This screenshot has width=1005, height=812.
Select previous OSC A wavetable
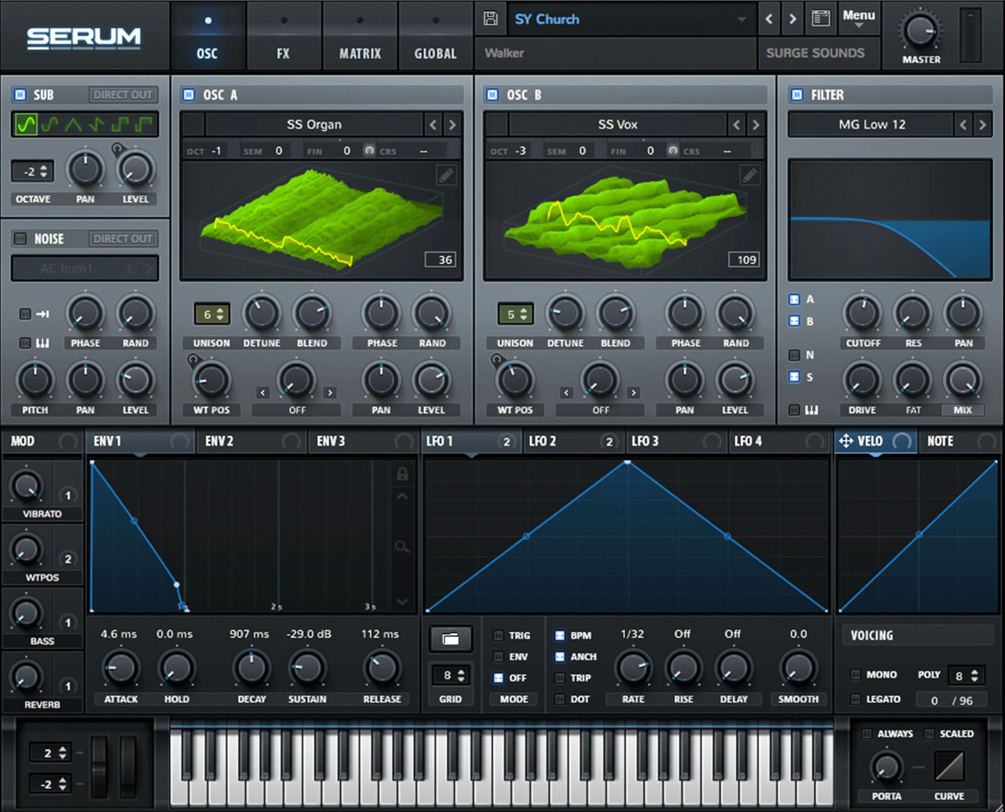(433, 124)
